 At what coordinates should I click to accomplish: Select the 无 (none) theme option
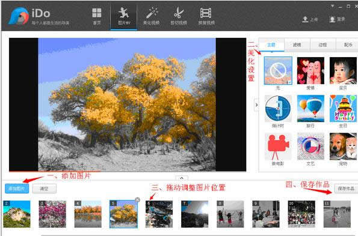278,71
